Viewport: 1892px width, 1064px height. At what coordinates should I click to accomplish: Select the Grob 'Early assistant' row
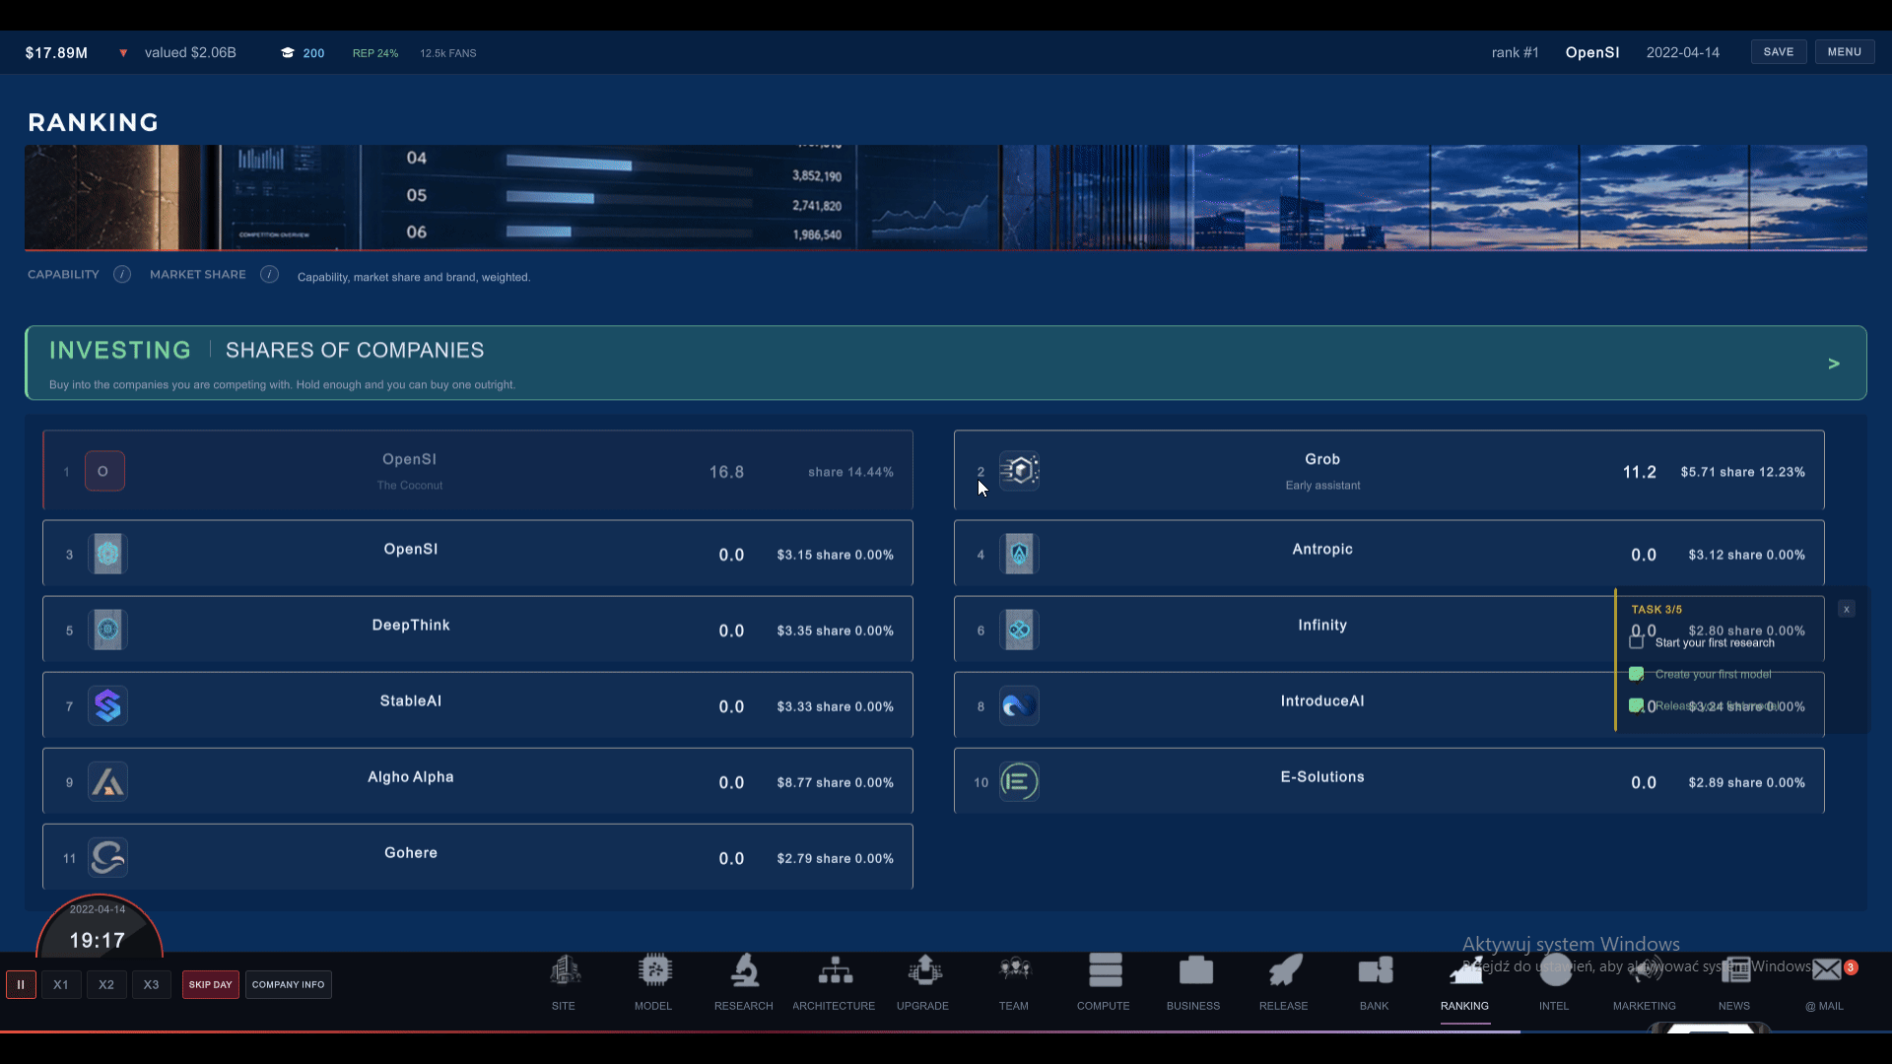coord(1389,470)
